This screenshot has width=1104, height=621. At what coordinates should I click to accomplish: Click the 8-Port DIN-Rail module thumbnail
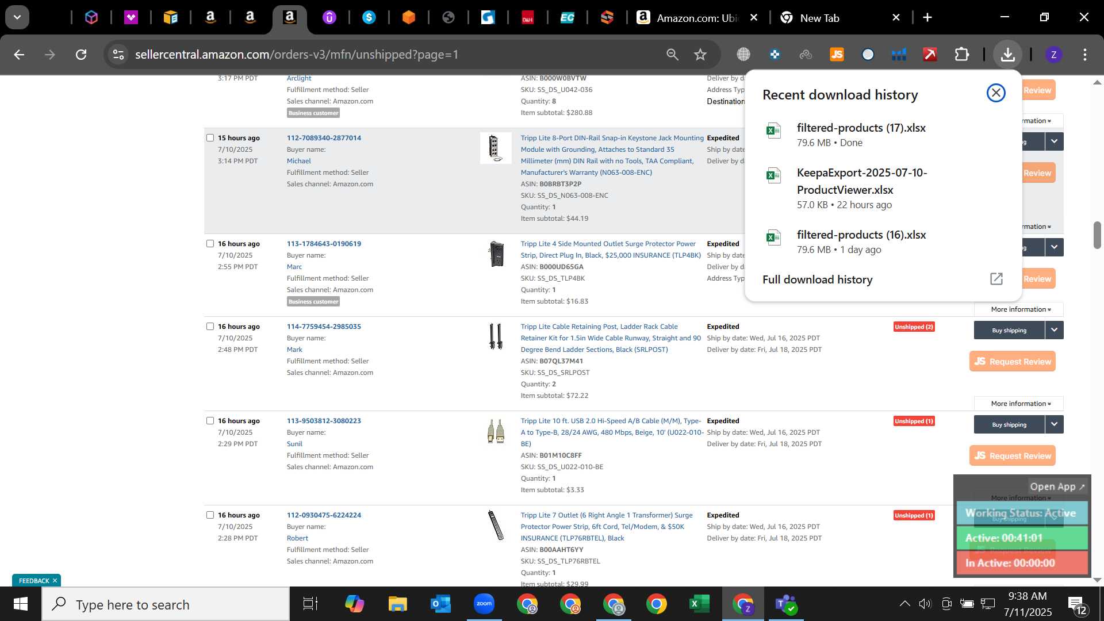point(496,148)
